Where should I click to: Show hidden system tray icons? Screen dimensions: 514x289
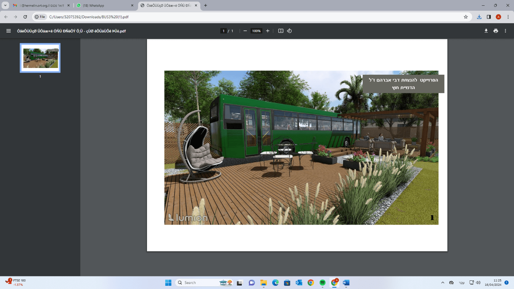click(x=443, y=283)
